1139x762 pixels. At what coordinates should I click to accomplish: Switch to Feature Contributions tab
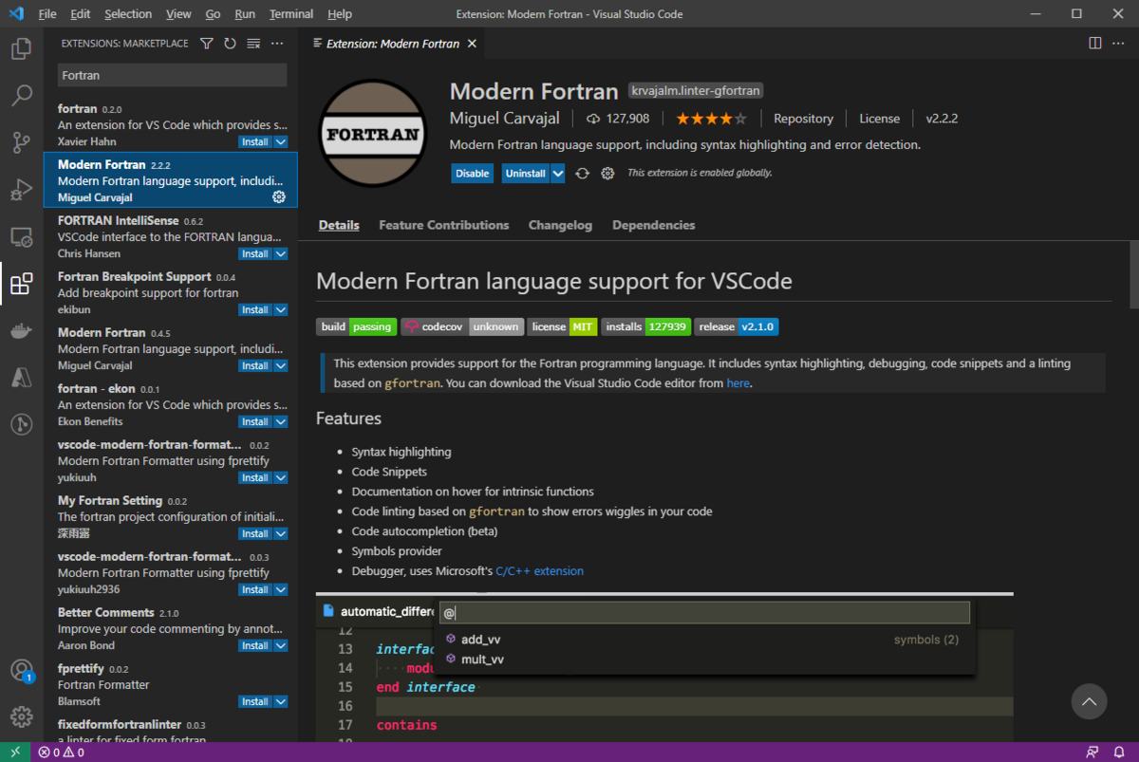(x=444, y=225)
